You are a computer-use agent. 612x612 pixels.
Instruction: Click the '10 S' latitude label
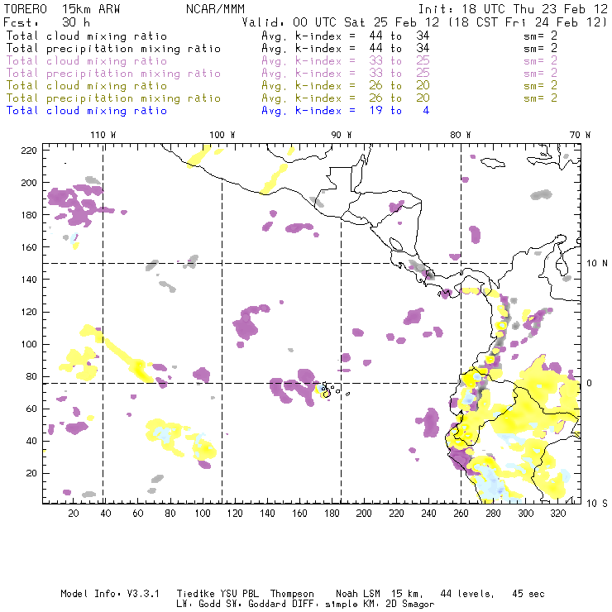pyautogui.click(x=597, y=504)
